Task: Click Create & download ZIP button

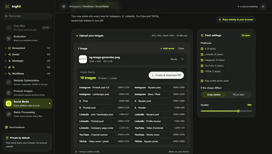Action: [166, 75]
